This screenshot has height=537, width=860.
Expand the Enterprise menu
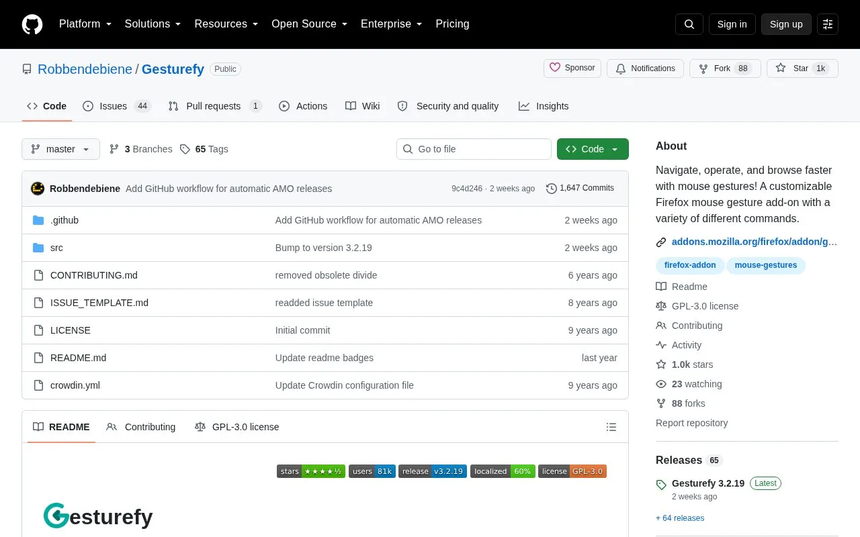392,24
